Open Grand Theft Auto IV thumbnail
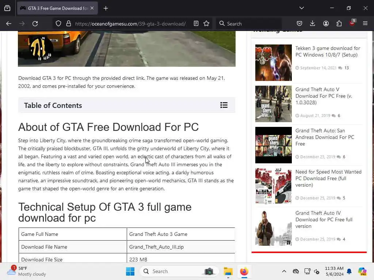This screenshot has width=374, height=280. [x=273, y=227]
